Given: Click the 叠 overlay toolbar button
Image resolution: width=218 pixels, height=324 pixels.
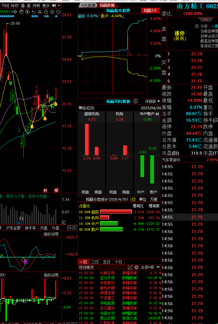Looking at the screenshot, I should (23, 6).
